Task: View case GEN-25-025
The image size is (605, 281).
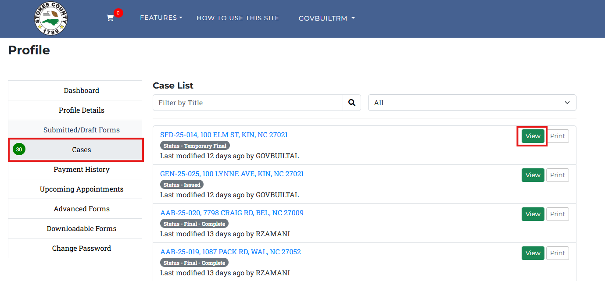Action: tap(533, 175)
